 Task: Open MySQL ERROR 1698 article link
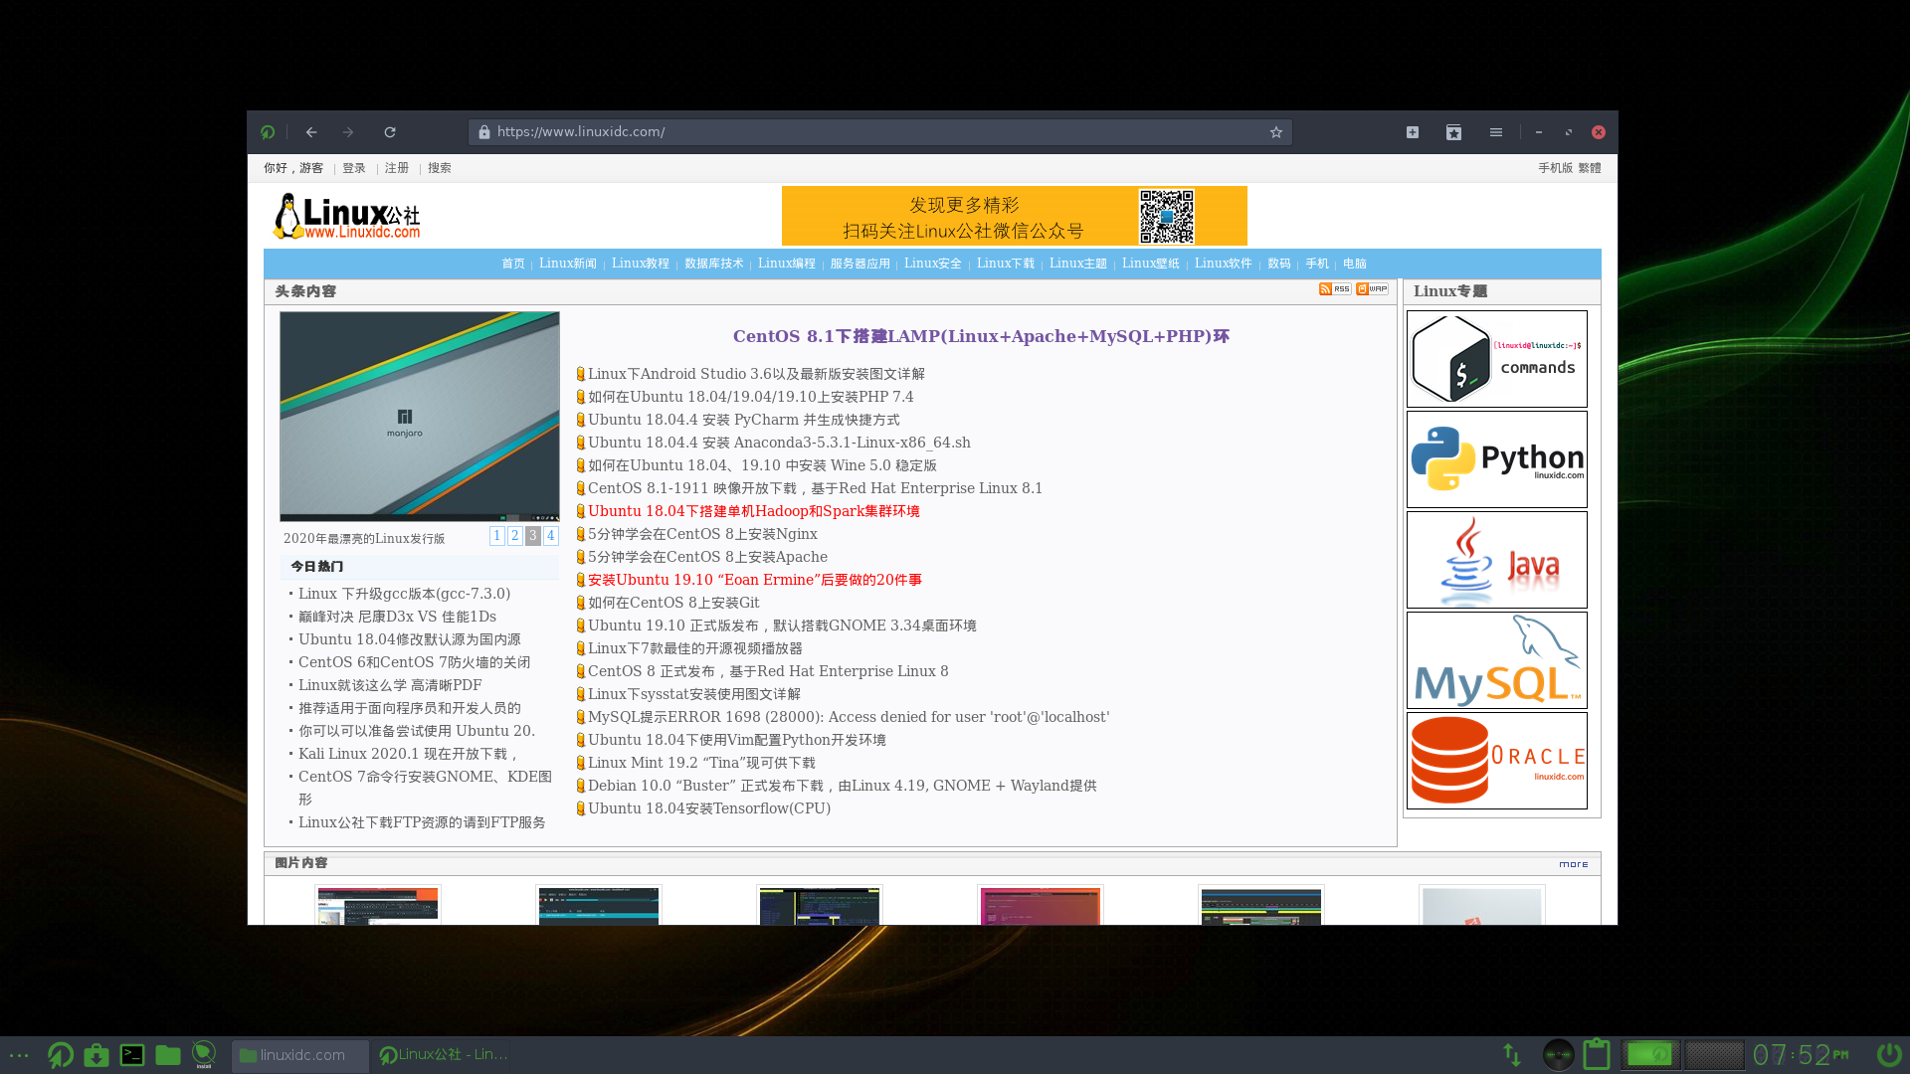click(x=849, y=717)
